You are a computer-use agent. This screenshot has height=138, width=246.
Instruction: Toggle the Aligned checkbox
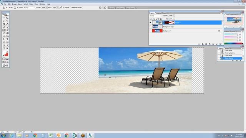63,8
